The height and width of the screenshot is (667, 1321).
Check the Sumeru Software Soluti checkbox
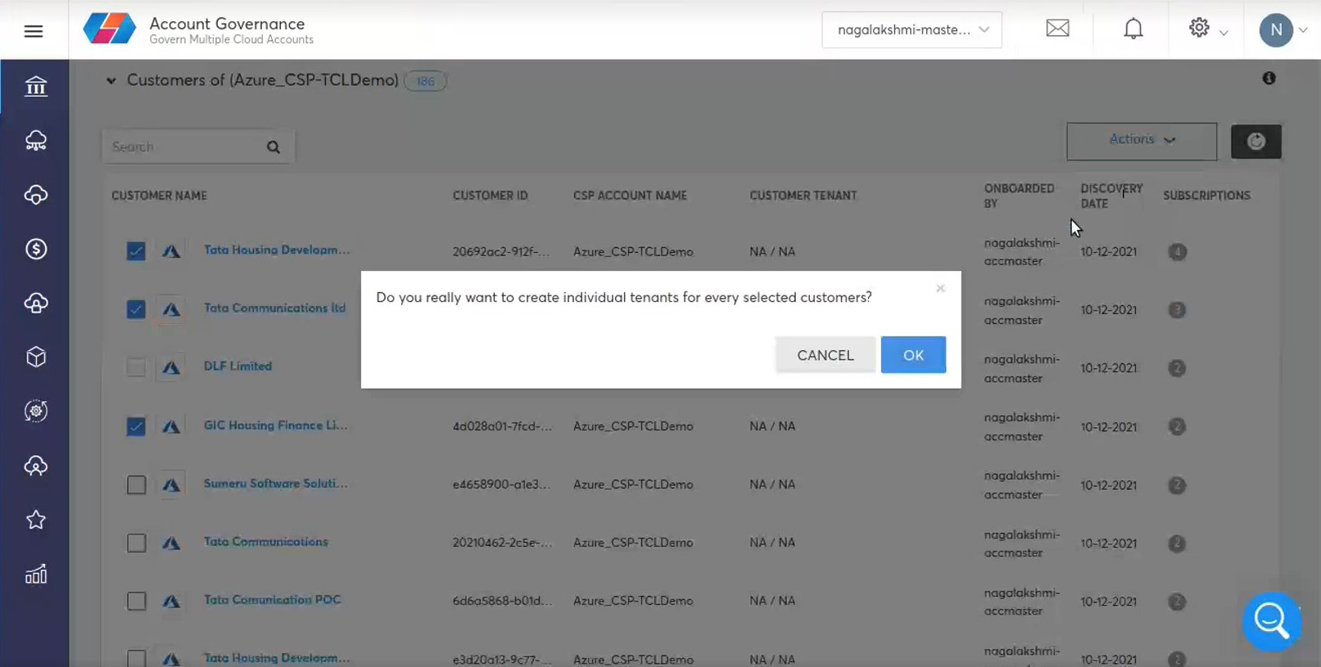tap(136, 485)
